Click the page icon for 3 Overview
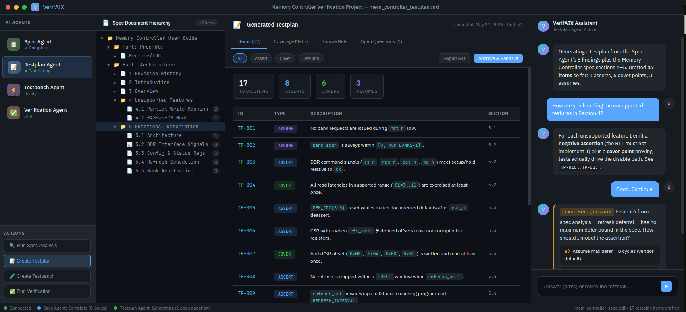 point(123,91)
